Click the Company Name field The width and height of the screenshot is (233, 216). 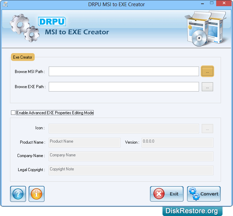pyautogui.click(x=131, y=156)
